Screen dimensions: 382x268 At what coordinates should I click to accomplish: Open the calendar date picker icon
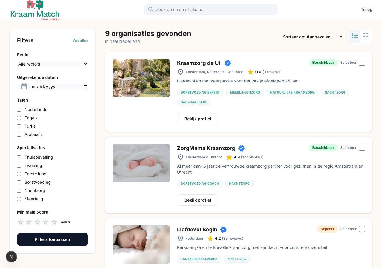pyautogui.click(x=85, y=87)
